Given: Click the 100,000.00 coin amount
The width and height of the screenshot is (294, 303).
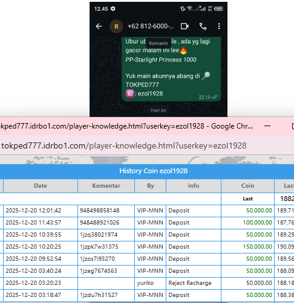Looking at the screenshot, I should [x=258, y=223].
